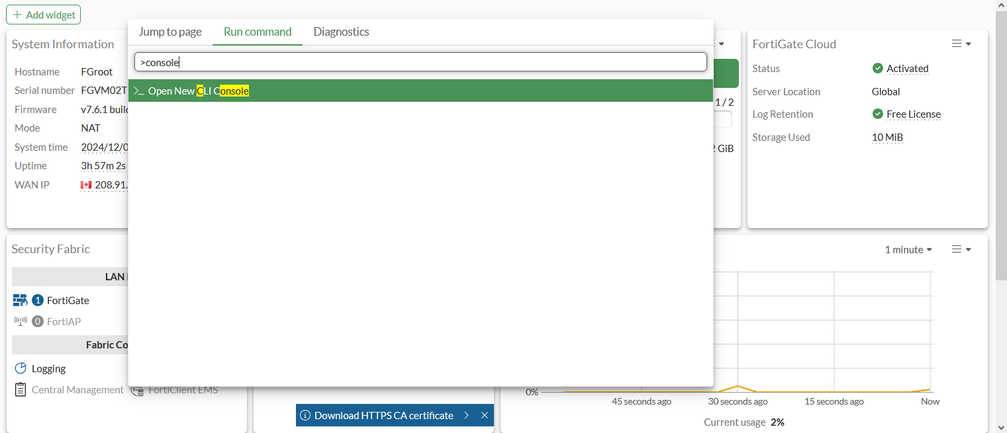Click the FortiClient EMS icon
The height and width of the screenshot is (433, 1007).
tap(137, 389)
